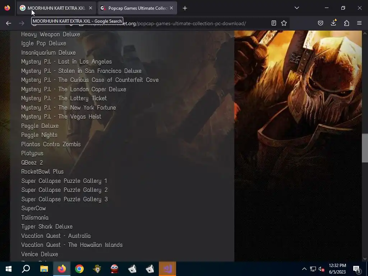The height and width of the screenshot is (276, 368).
Task: Click the text SuperCow
Action: pos(33,208)
